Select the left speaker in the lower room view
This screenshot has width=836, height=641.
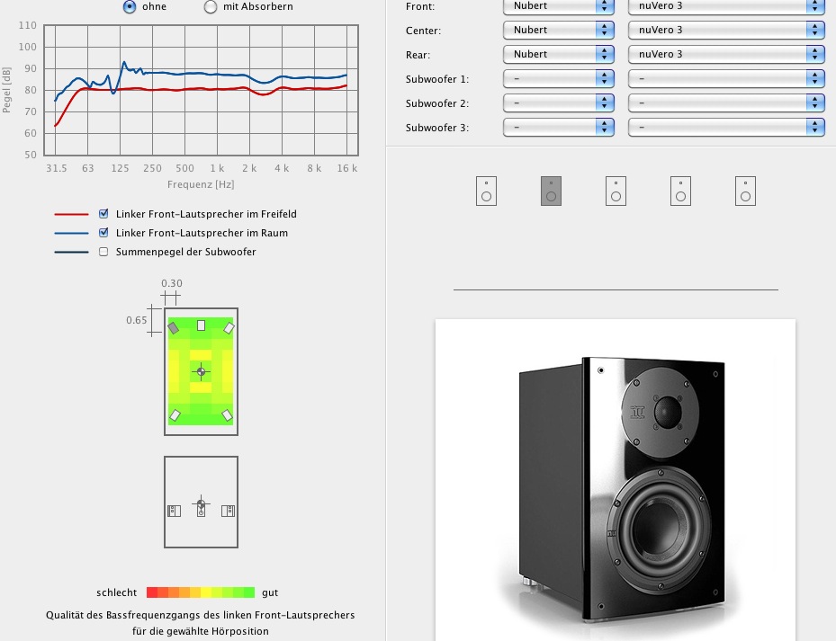click(174, 511)
